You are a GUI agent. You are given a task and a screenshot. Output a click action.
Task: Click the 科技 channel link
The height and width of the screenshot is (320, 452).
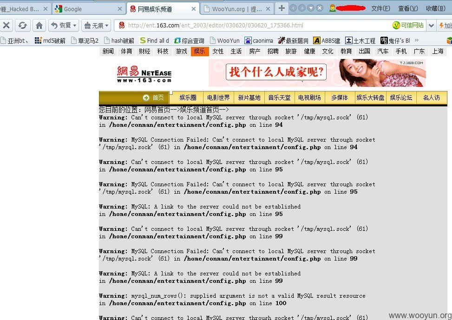(163, 51)
